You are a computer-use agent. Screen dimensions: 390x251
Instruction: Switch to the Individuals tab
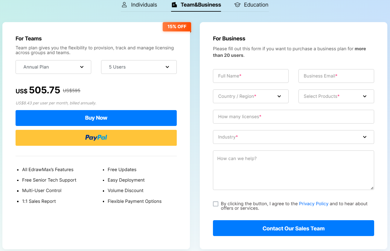coord(139,5)
